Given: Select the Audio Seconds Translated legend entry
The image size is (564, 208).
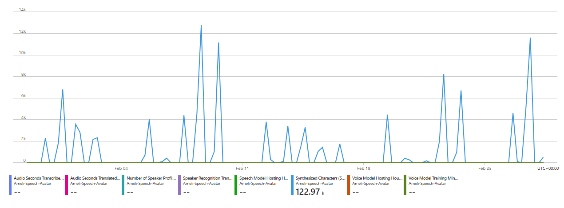Looking at the screenshot, I should pos(93,185).
